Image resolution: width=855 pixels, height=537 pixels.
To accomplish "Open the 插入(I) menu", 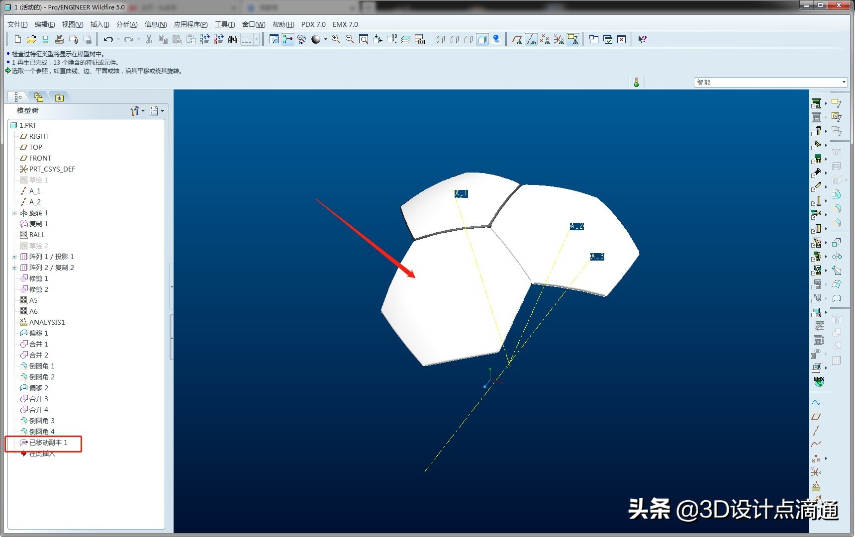I will pyautogui.click(x=99, y=24).
